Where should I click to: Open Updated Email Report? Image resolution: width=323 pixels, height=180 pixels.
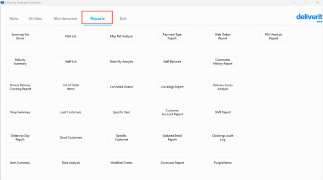pos(172,138)
